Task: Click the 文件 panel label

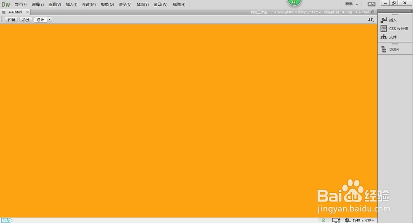Action: tap(393, 37)
